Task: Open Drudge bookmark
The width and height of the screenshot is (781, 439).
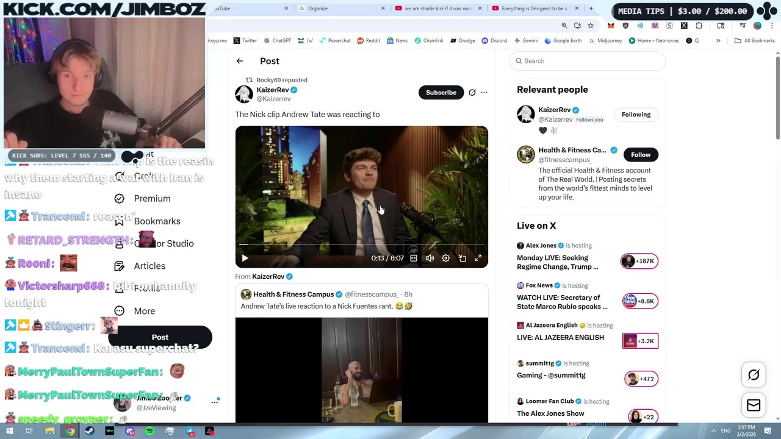Action: (x=462, y=41)
